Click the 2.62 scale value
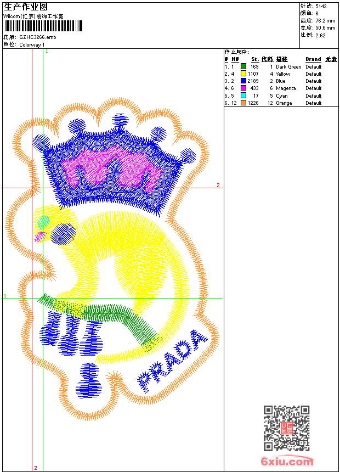The width and height of the screenshot is (340, 472). tap(320, 36)
